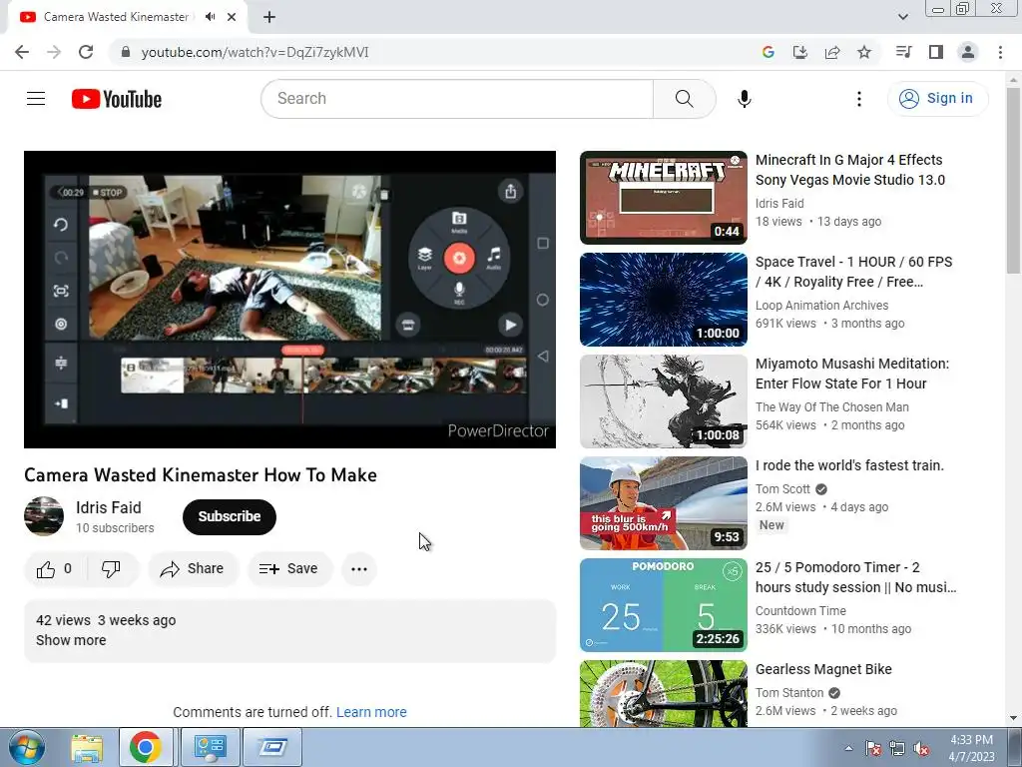Switch to Camera Wasted Kinemaster tab
The width and height of the screenshot is (1022, 767).
point(116,17)
